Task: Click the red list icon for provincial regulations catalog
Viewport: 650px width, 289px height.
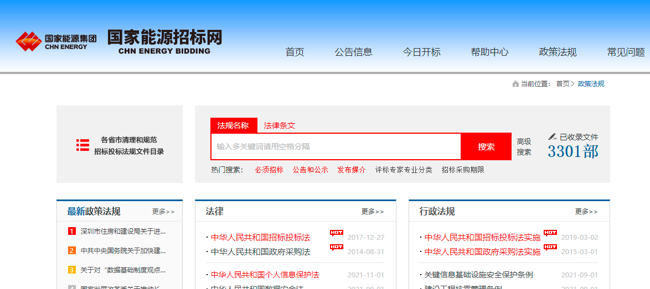Action: [x=82, y=145]
